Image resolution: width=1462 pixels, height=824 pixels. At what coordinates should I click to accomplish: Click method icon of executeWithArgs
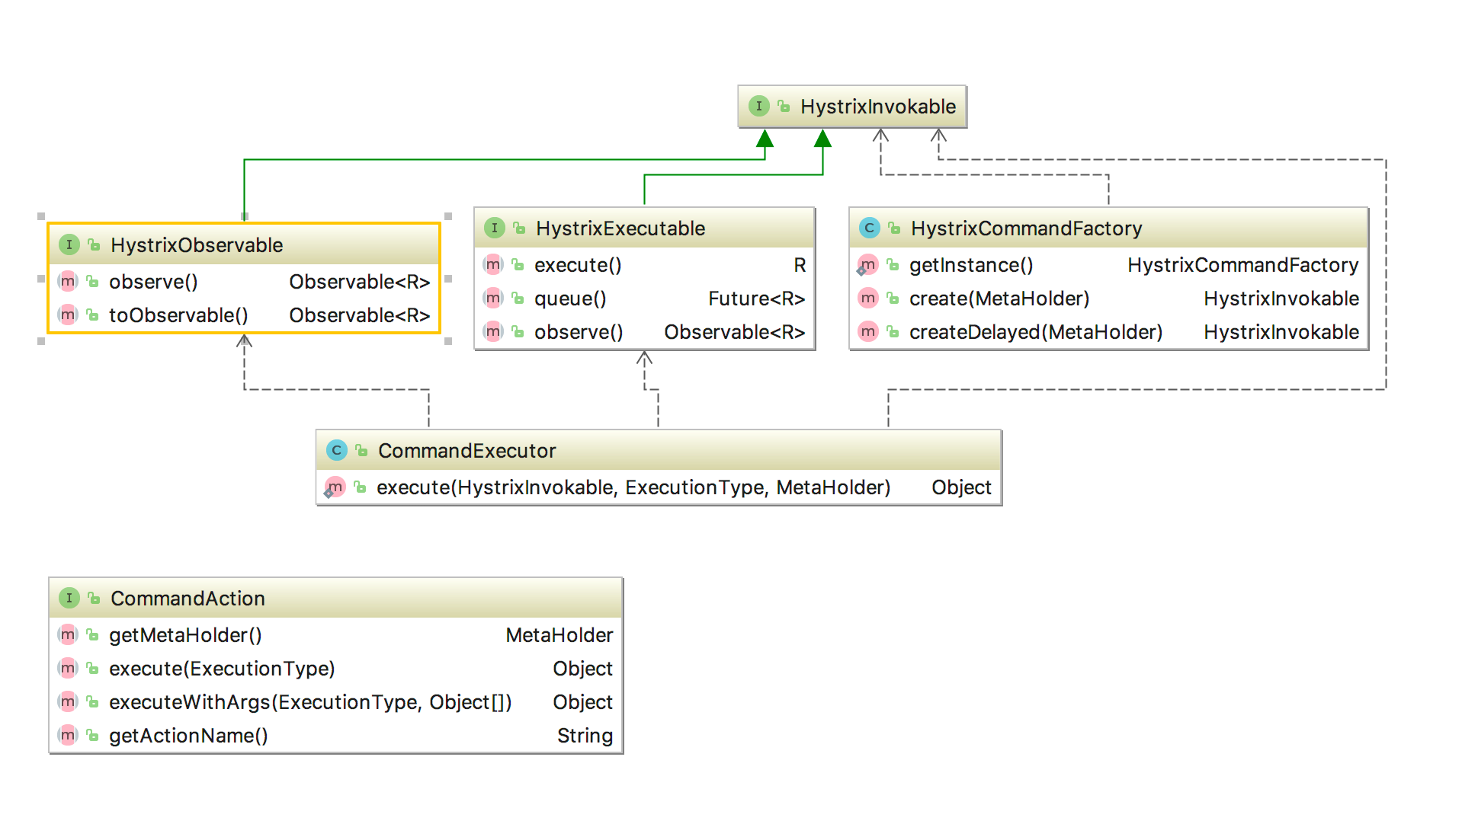[68, 701]
